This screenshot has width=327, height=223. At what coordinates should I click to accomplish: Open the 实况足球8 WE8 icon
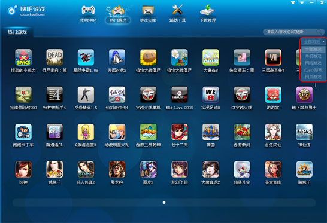click(x=211, y=94)
